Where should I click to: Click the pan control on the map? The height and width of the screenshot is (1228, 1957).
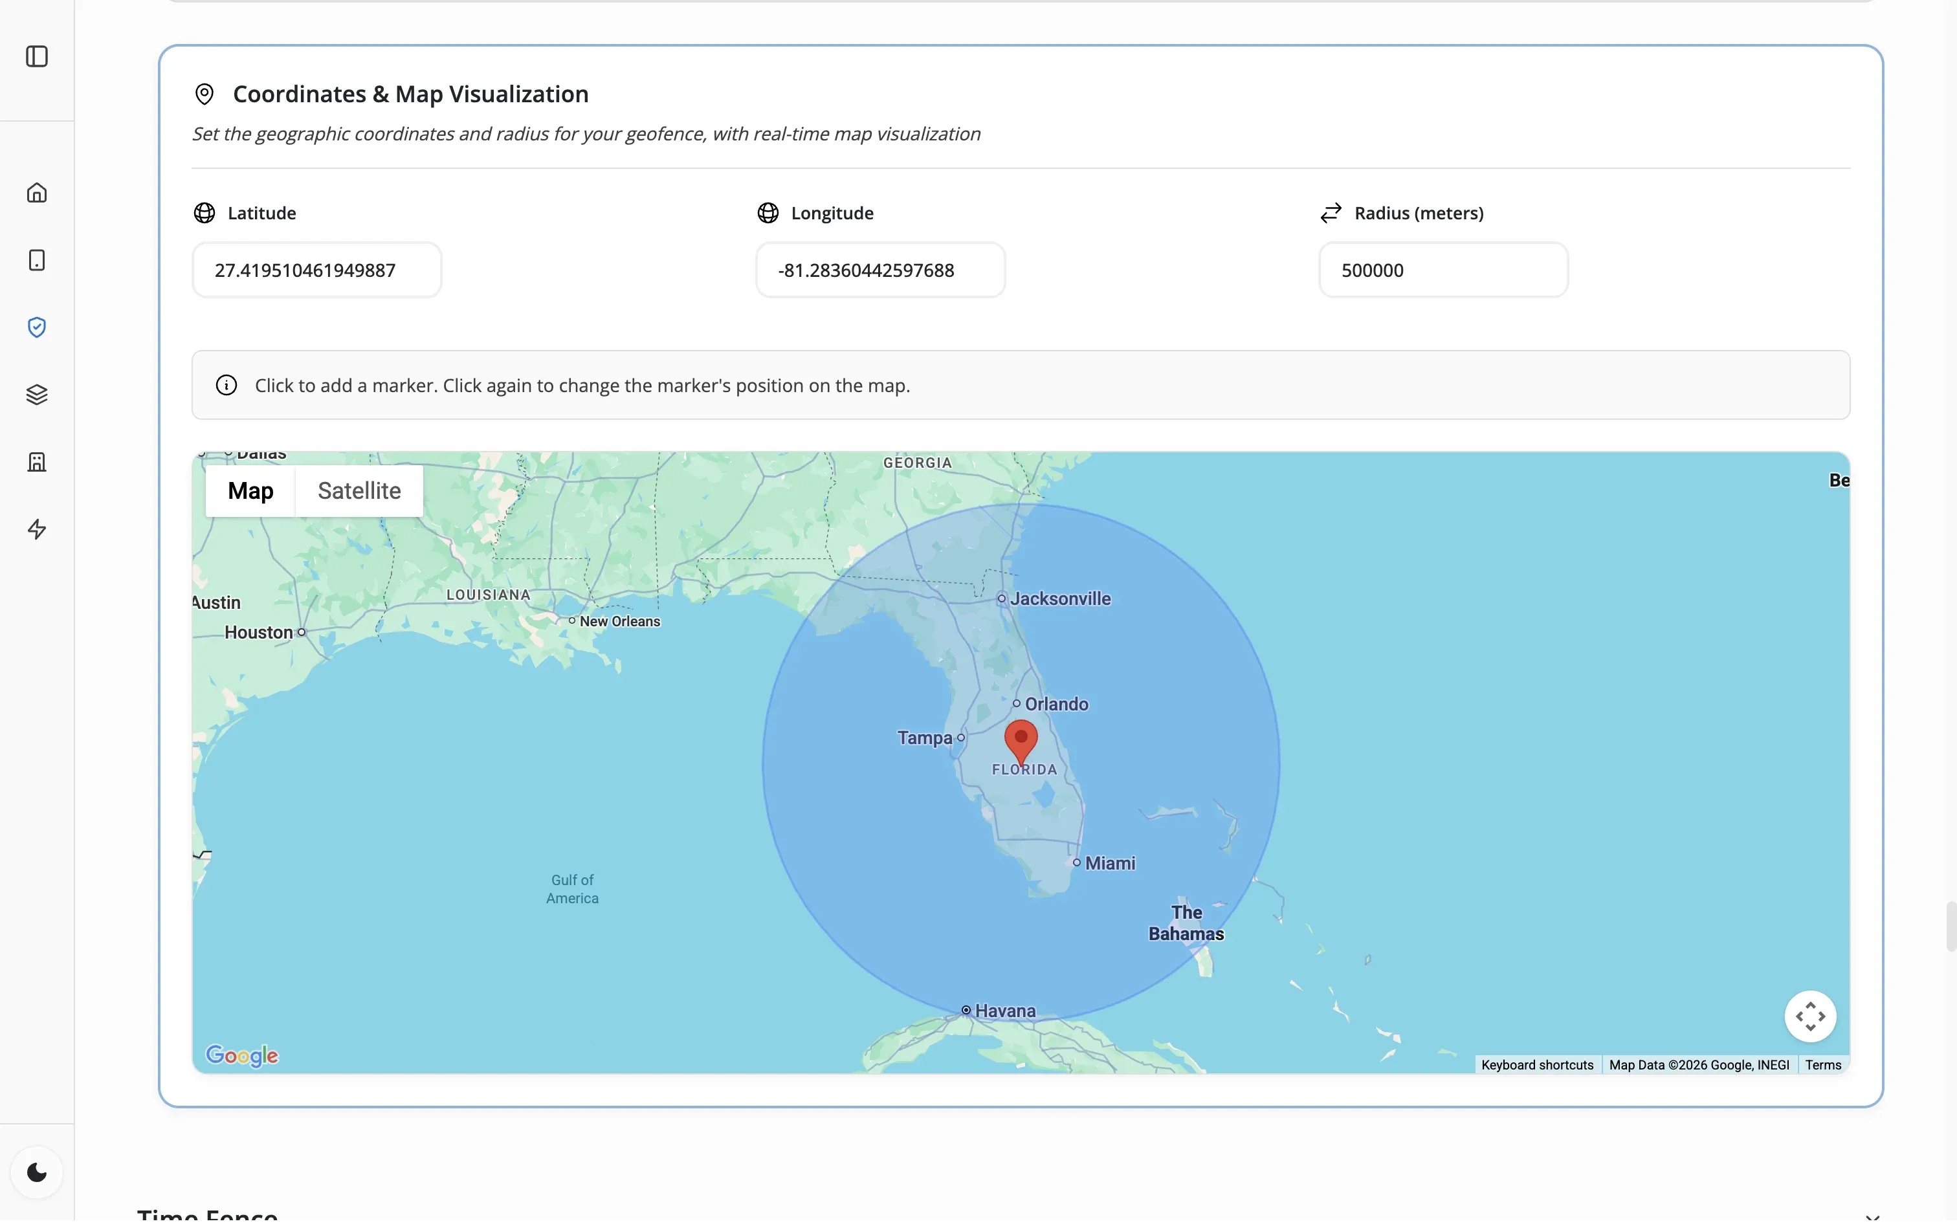(x=1809, y=1015)
